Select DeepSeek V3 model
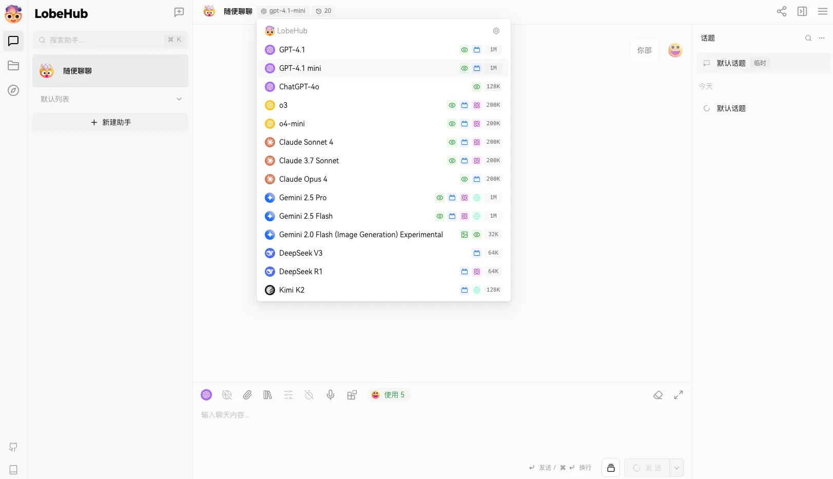 click(x=383, y=253)
